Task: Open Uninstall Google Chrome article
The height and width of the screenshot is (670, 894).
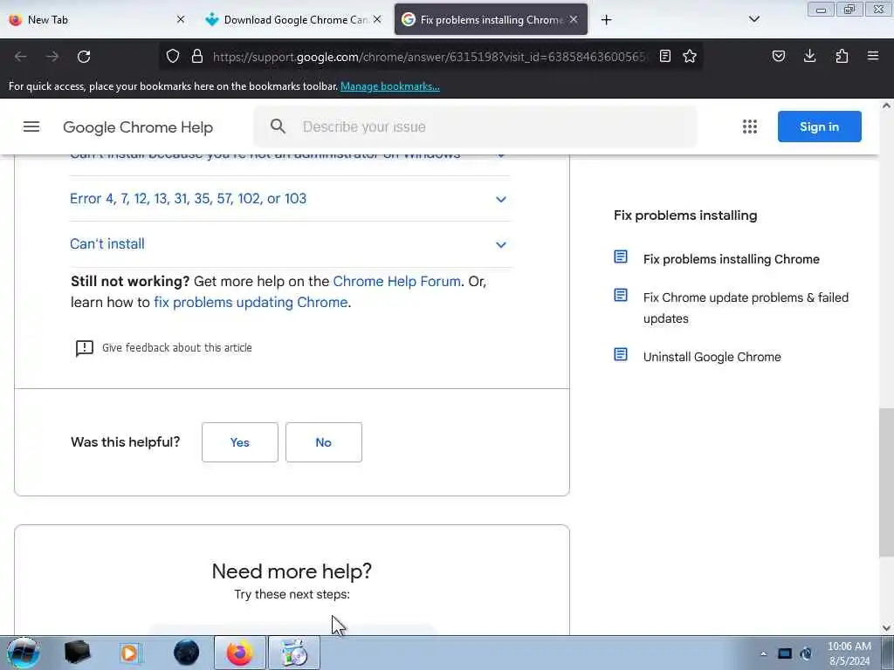Action: point(712,357)
